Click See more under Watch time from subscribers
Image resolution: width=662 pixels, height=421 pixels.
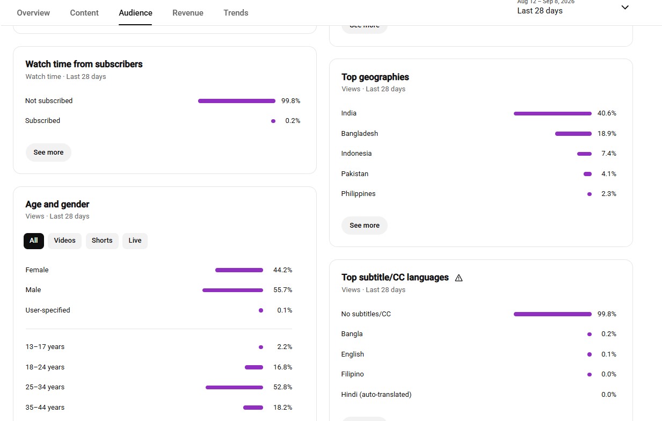pos(48,153)
